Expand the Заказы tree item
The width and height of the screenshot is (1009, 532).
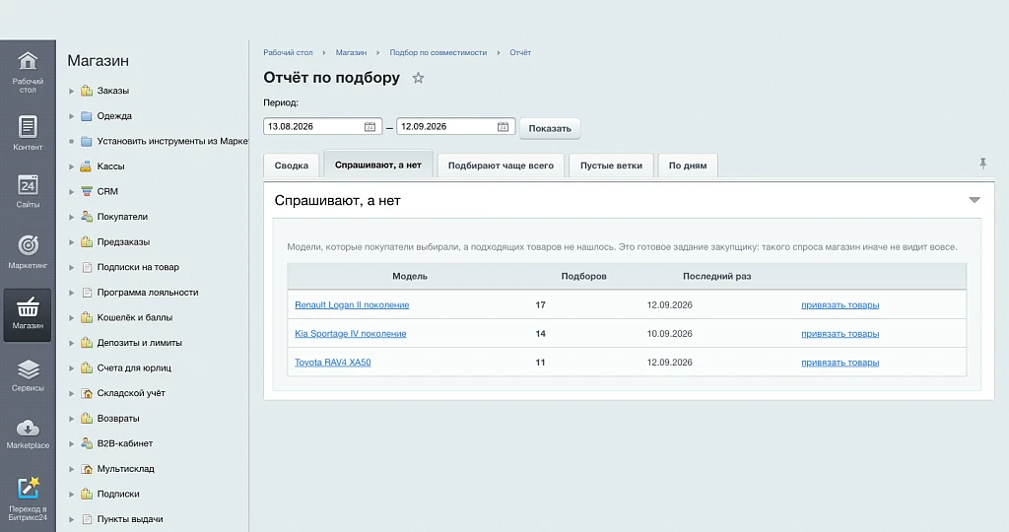[x=71, y=92]
